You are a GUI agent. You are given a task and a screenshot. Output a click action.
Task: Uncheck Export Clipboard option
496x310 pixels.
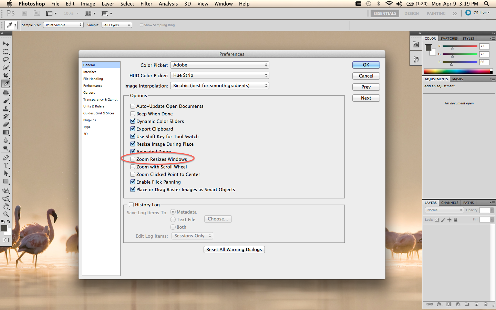(133, 129)
